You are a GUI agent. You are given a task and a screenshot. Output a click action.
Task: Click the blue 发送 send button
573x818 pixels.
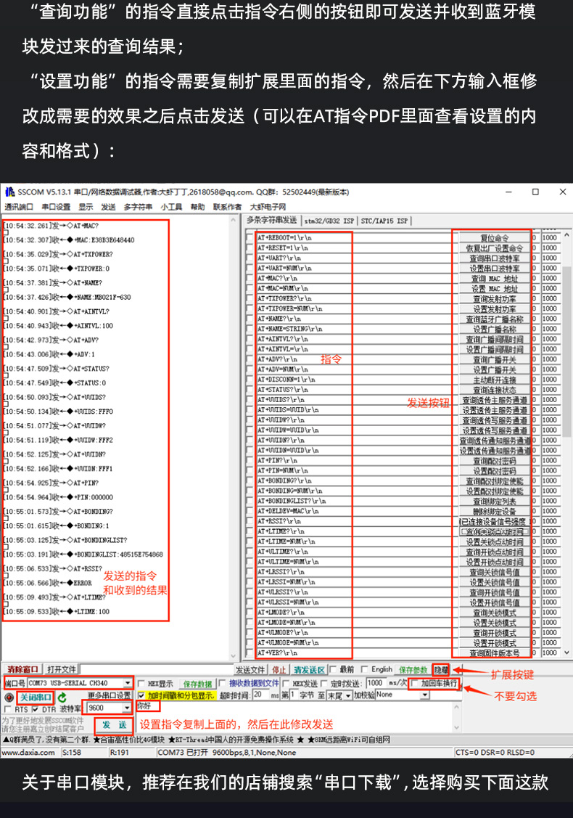coord(114,724)
